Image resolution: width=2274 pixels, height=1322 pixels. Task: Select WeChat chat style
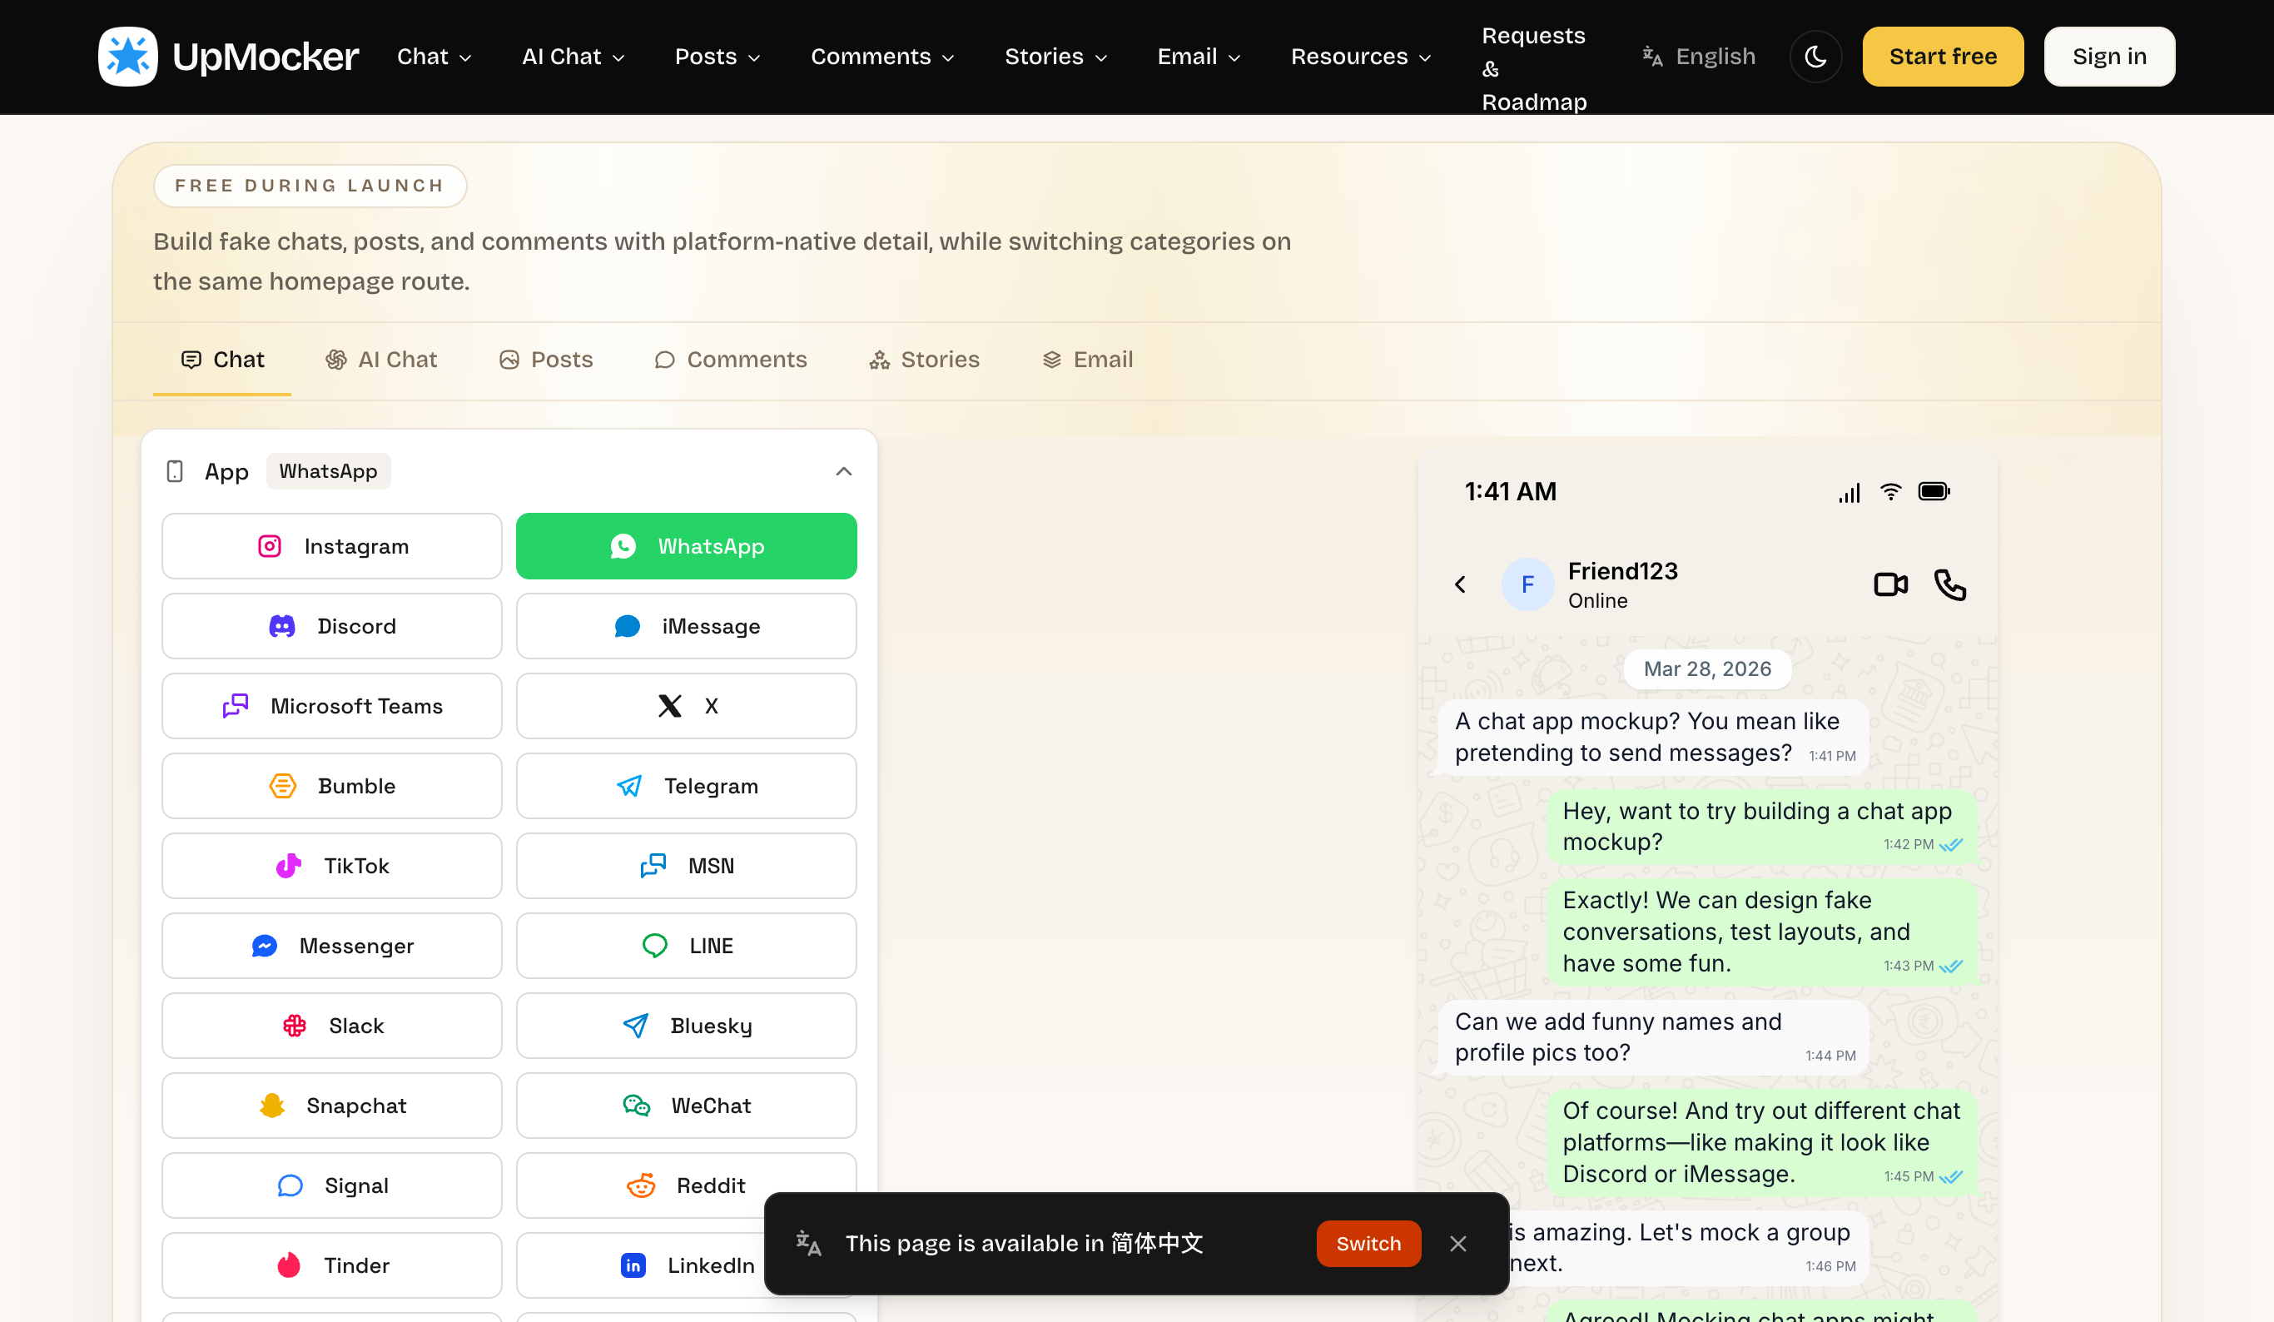(686, 1106)
